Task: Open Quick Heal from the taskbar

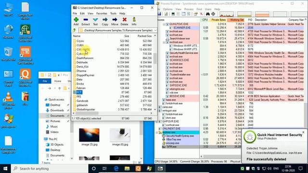Action: click(138, 169)
